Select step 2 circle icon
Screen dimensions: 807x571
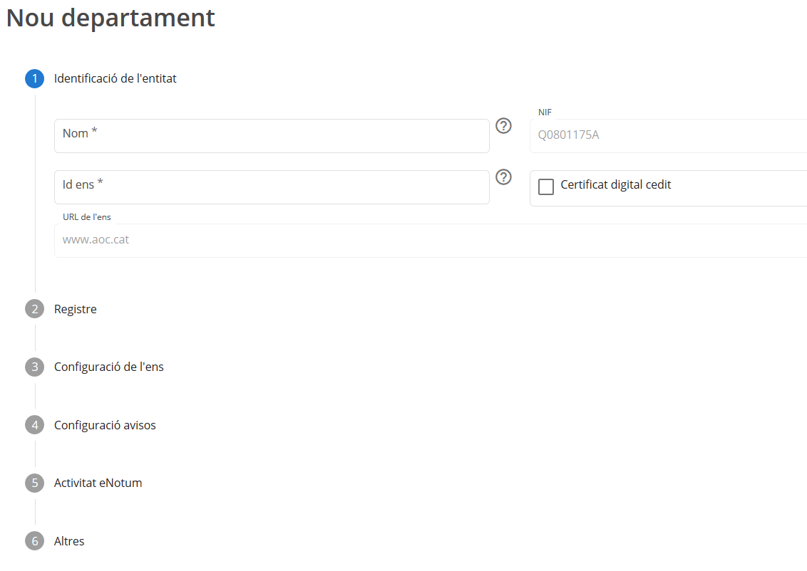coord(34,309)
